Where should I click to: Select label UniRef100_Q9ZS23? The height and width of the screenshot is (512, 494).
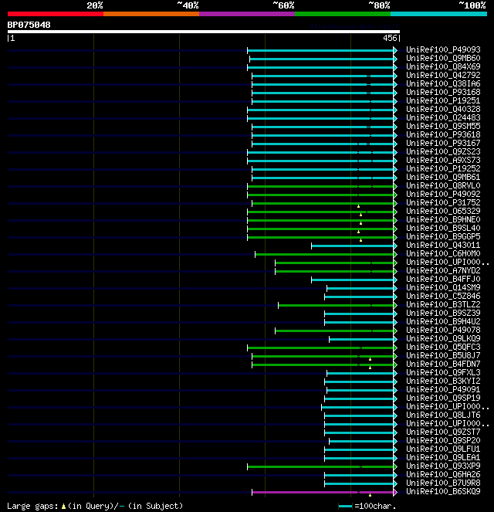443,151
